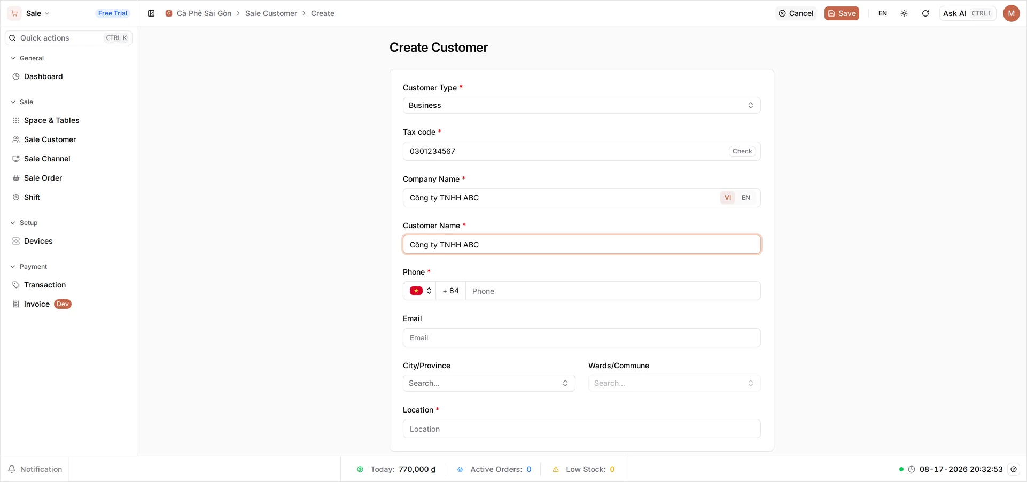1027x482 pixels.
Task: Open the Customer Type Business dropdown
Action: [x=582, y=105]
